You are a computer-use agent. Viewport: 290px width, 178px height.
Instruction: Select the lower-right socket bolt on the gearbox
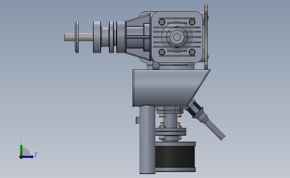click(x=192, y=52)
